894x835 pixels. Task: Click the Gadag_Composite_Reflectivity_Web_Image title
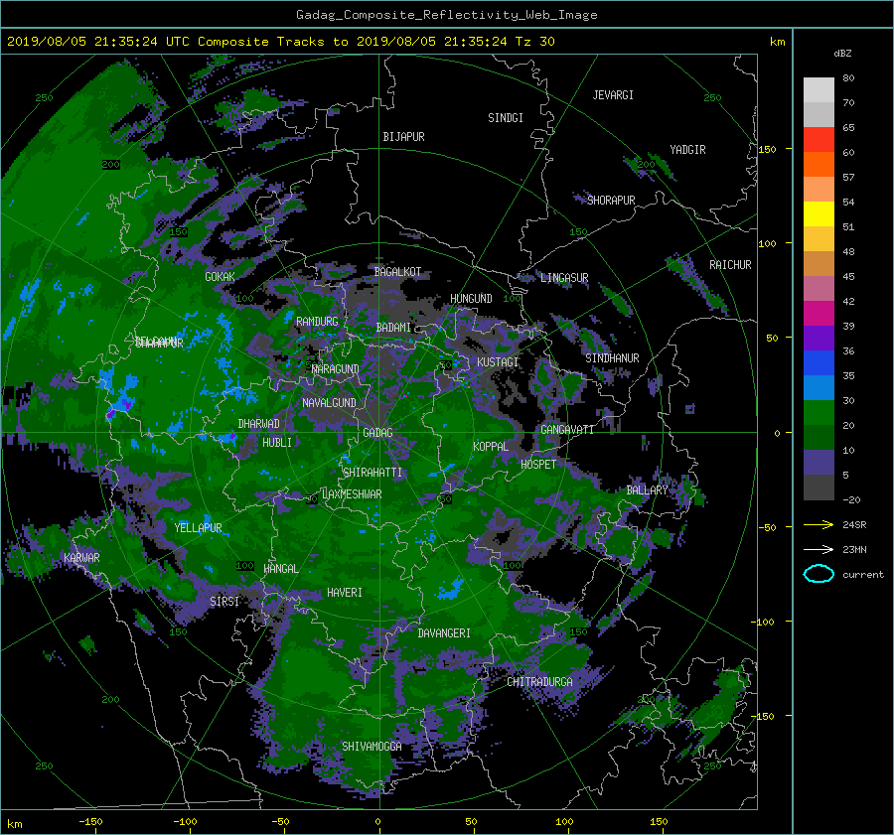pyautogui.click(x=446, y=15)
